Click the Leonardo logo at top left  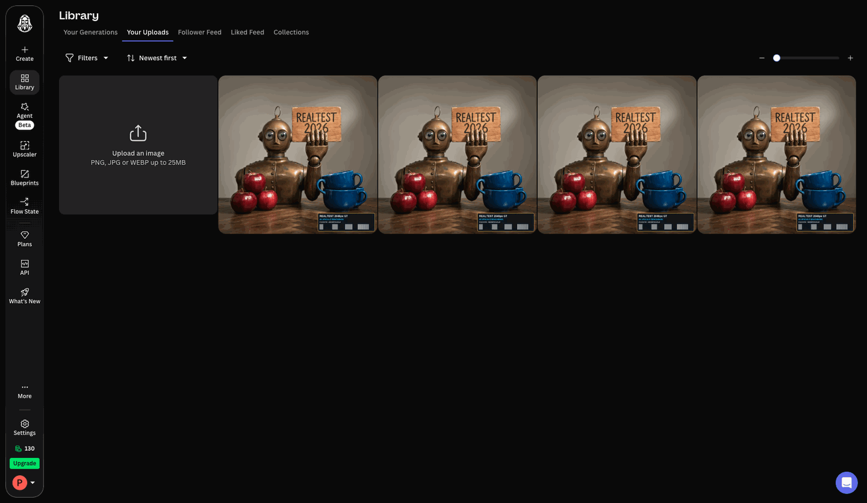[25, 23]
